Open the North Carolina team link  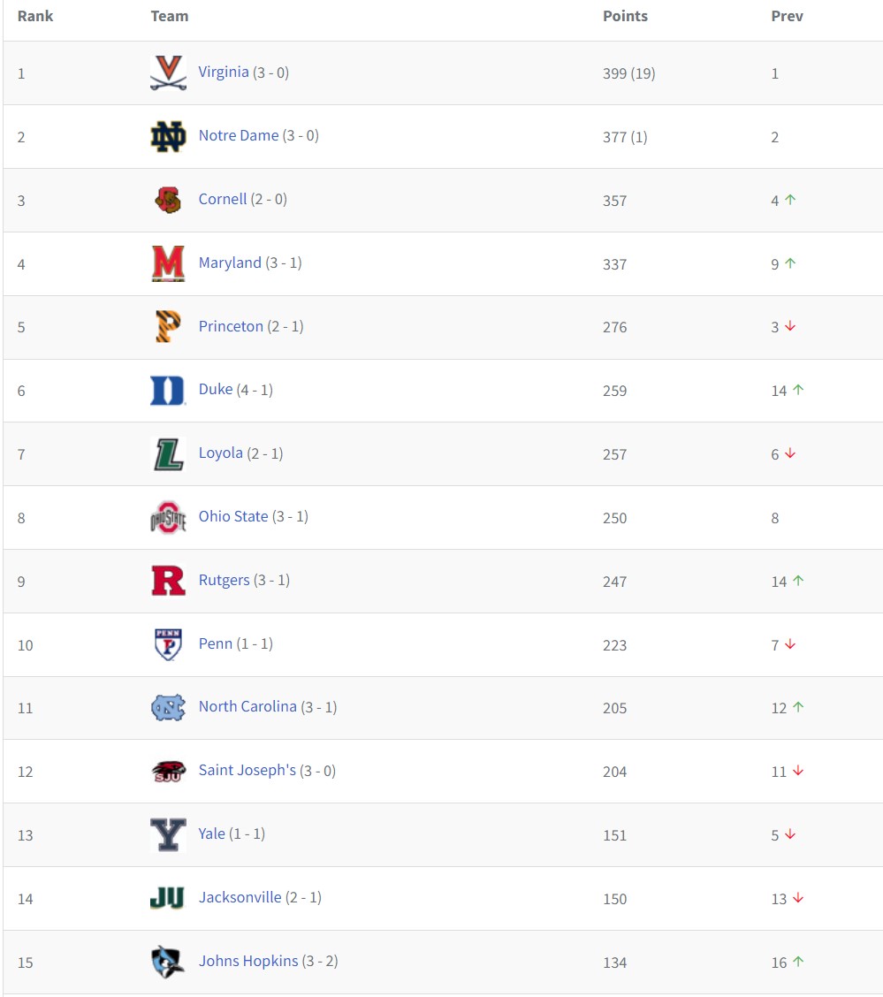(247, 706)
